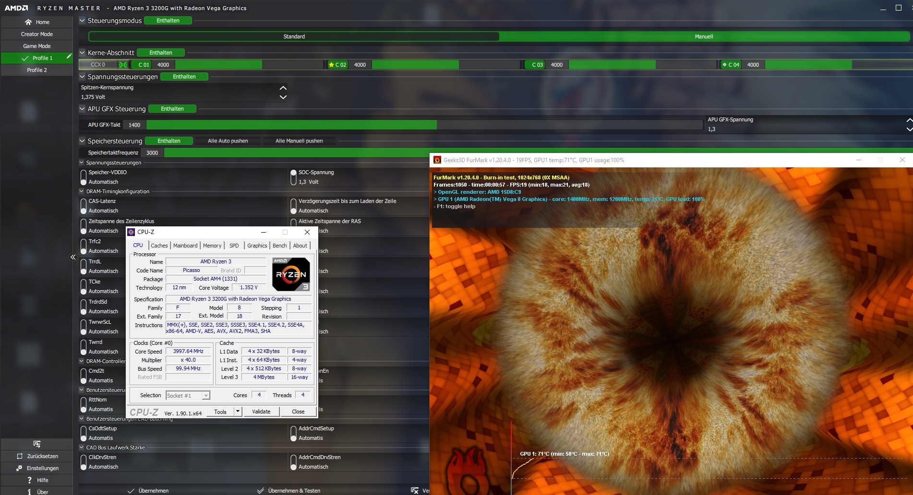Click Close button in CPU-Z
The width and height of the screenshot is (913, 495).
point(298,412)
